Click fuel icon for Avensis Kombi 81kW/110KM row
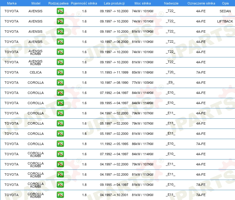The height and width of the screenshot is (200, 235). pyautogui.click(x=60, y=62)
